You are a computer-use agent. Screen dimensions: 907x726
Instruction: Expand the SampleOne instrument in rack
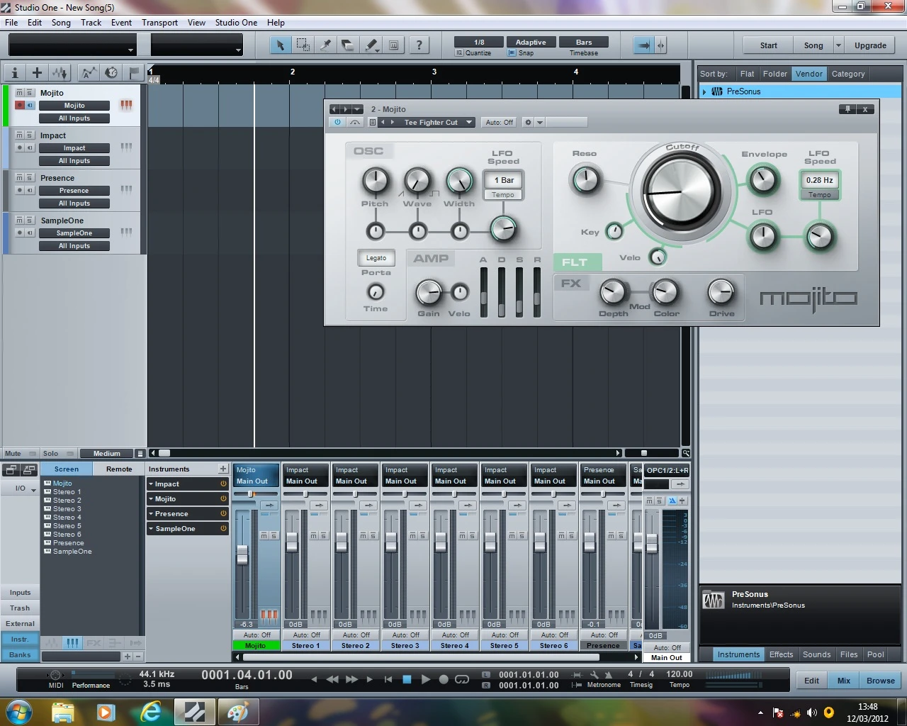tap(151, 528)
